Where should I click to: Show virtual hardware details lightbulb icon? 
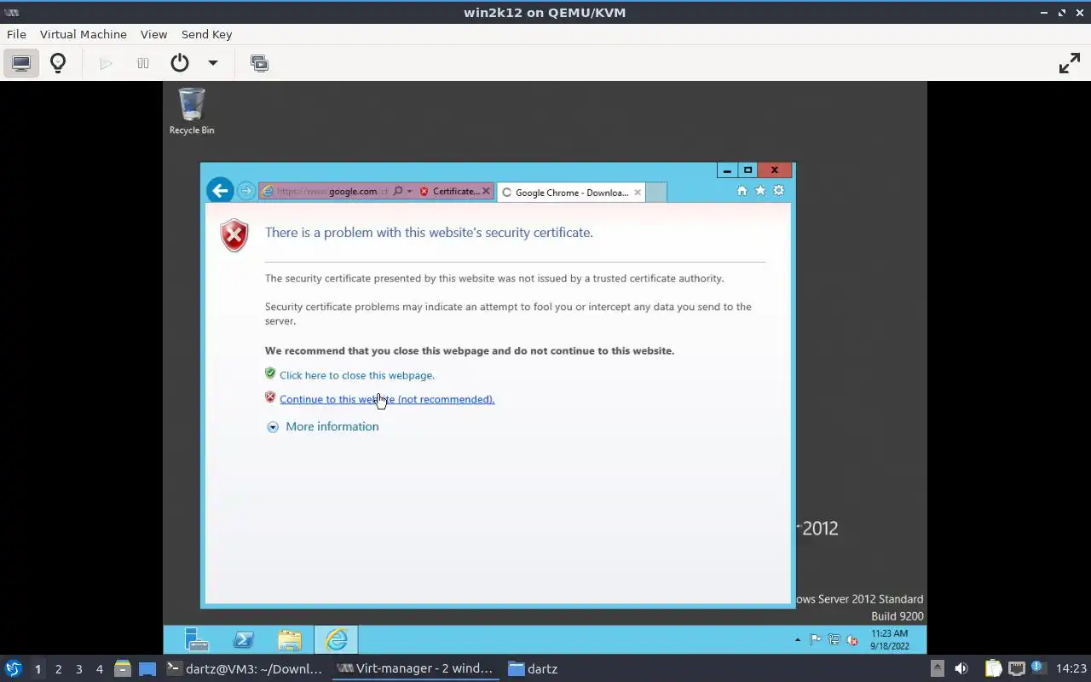click(x=58, y=63)
